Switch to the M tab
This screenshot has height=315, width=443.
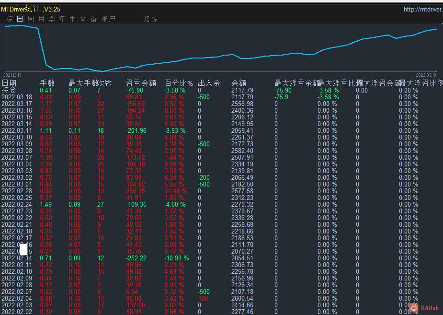point(83,19)
